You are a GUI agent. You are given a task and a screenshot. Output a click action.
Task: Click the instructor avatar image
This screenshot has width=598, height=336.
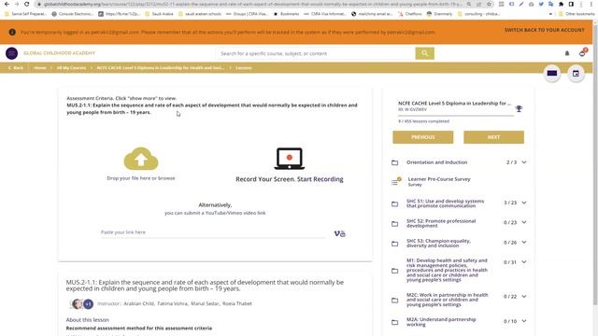click(x=78, y=304)
